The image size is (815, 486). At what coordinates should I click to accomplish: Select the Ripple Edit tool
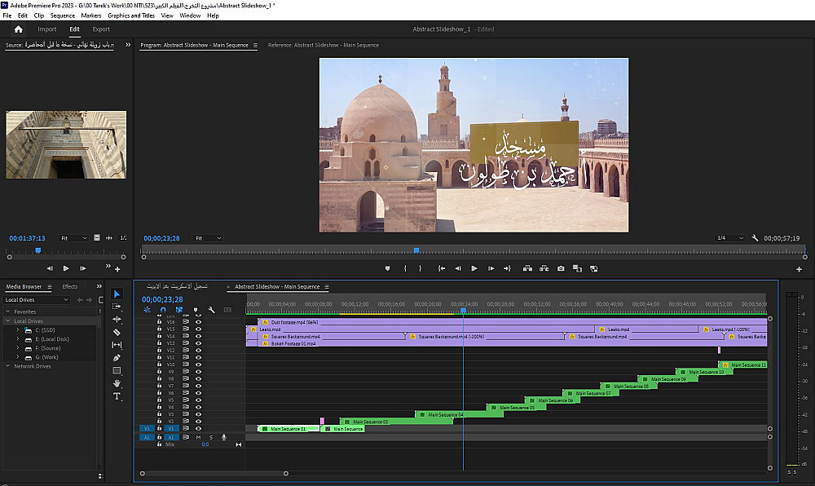pyautogui.click(x=117, y=320)
